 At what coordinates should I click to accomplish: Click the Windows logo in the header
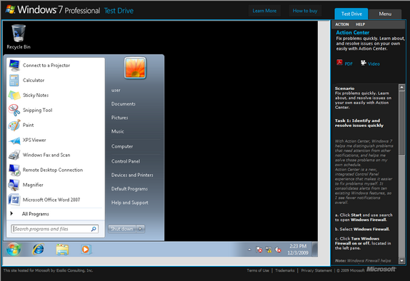pos(11,9)
